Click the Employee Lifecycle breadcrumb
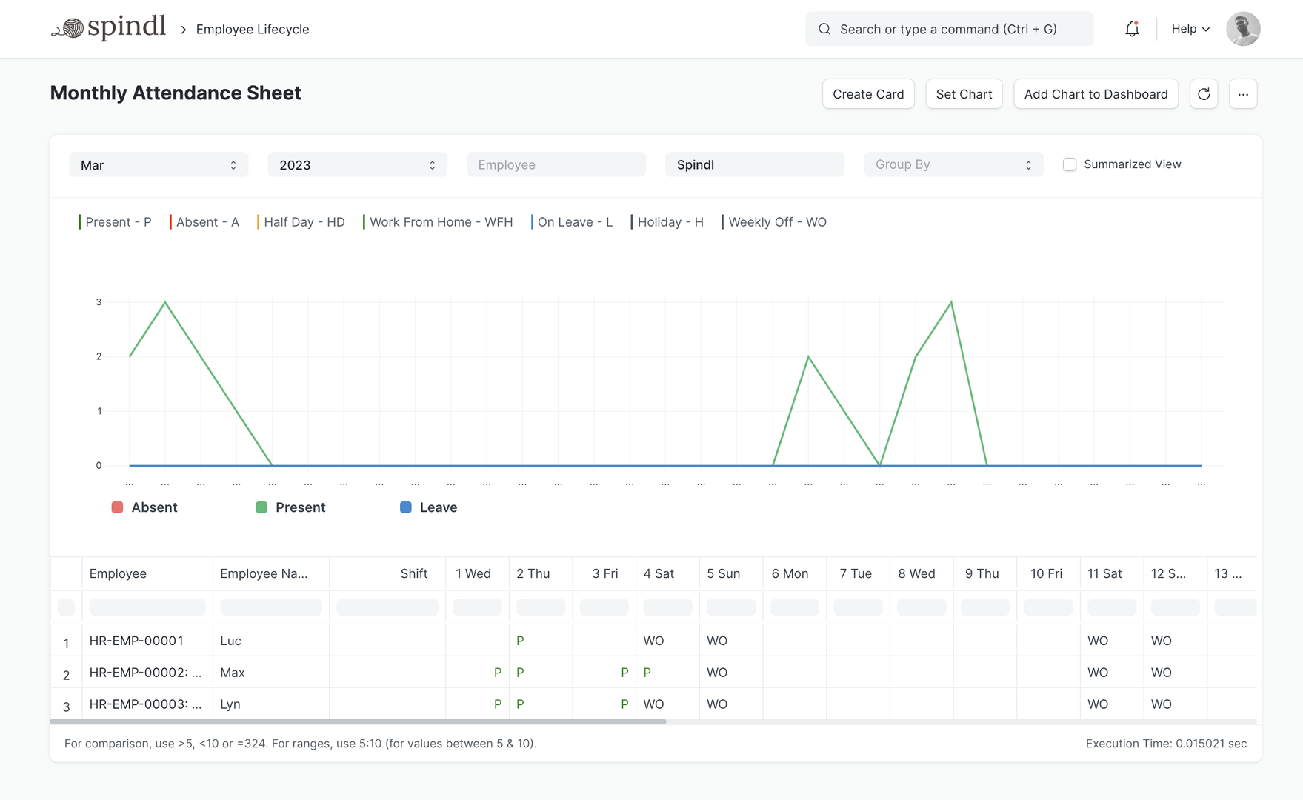This screenshot has height=800, width=1303. tap(252, 29)
